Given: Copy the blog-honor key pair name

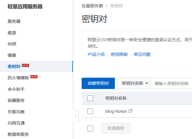Looking at the screenshot, I should click(130, 111).
